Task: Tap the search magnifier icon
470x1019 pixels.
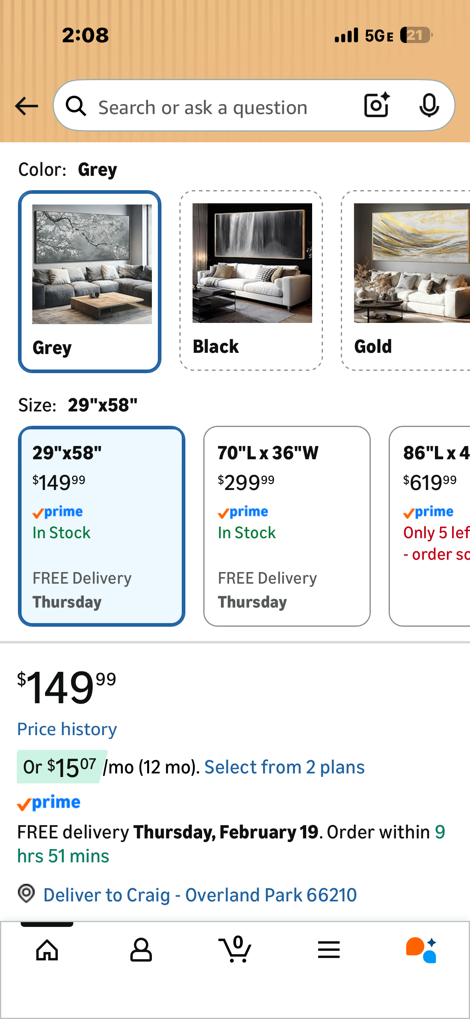Action: 76,106
